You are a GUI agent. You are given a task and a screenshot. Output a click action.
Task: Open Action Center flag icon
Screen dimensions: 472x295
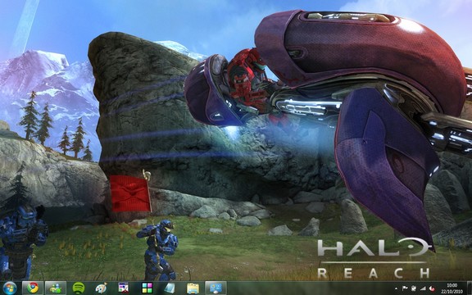click(x=405, y=288)
